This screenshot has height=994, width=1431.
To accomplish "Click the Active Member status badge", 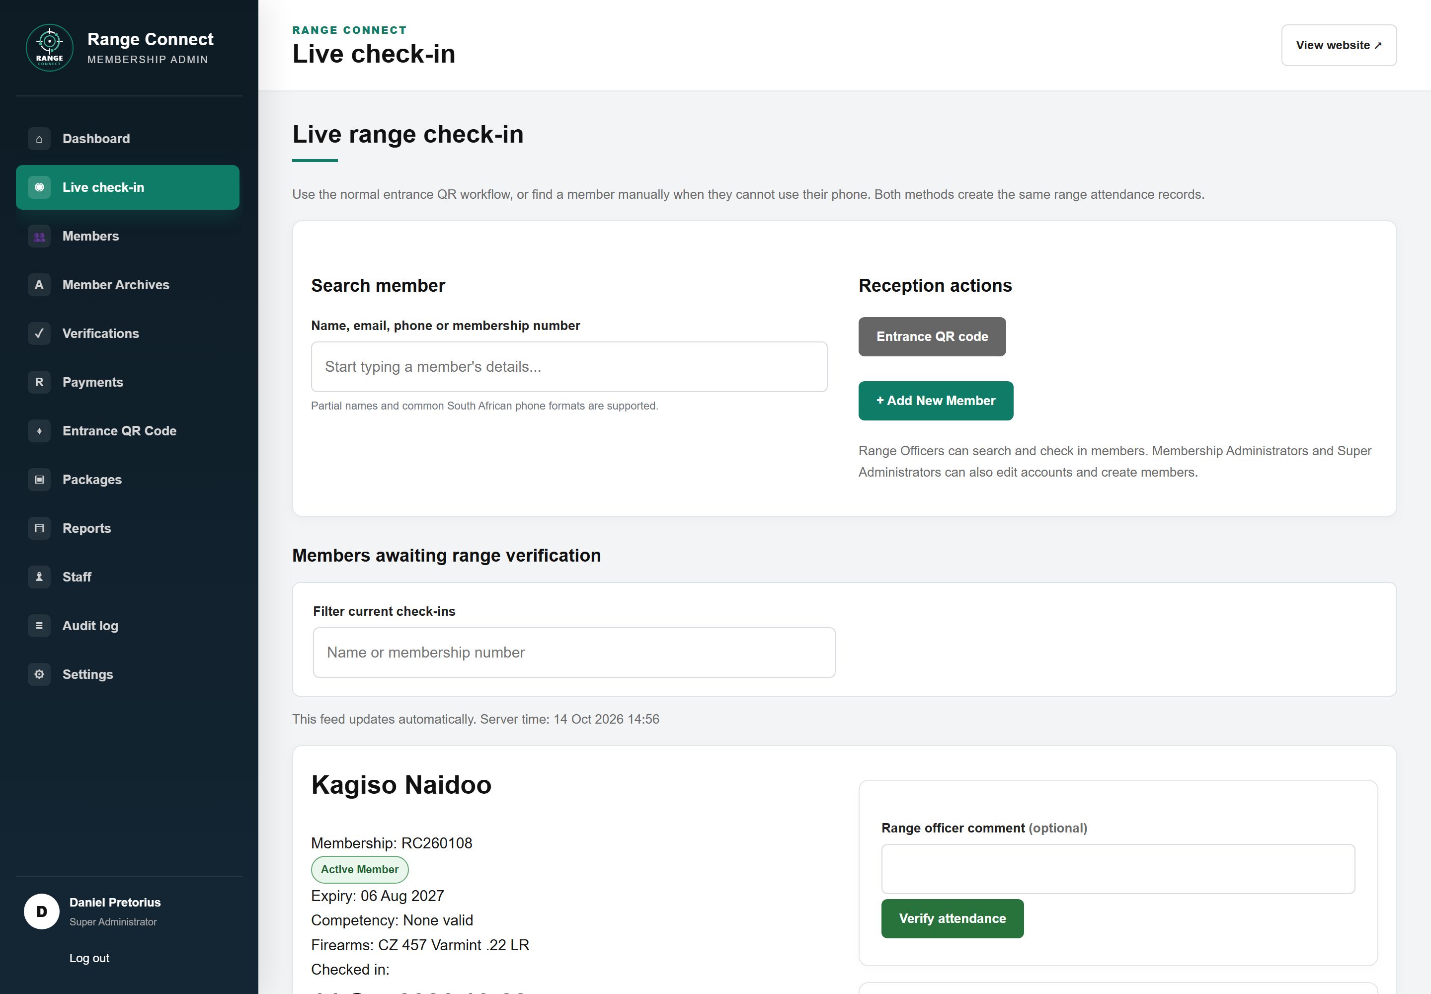I will 360,869.
